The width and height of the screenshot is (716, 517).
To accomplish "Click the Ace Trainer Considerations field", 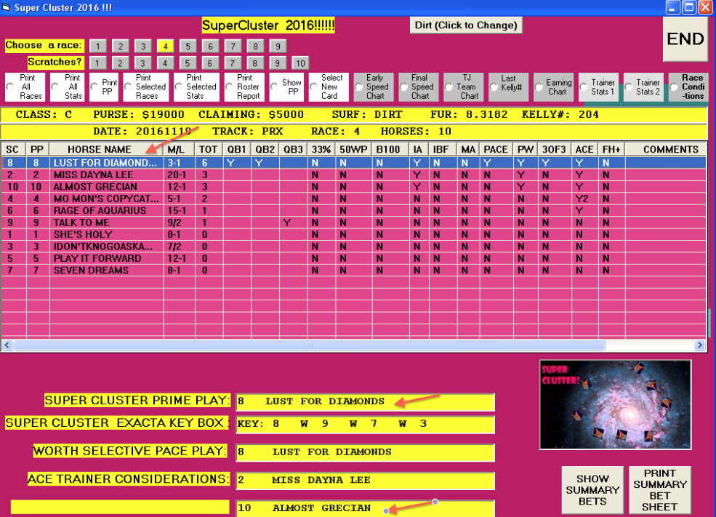I will click(x=366, y=481).
